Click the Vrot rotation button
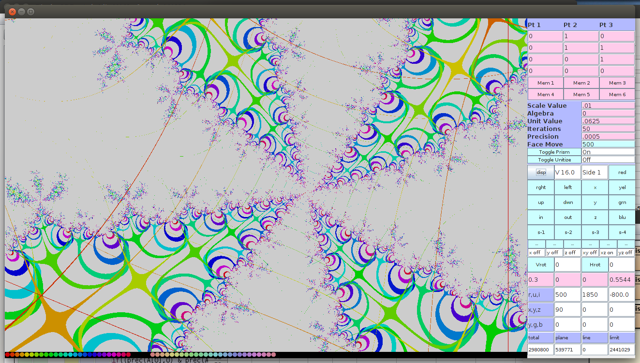640x363 pixels. click(541, 265)
